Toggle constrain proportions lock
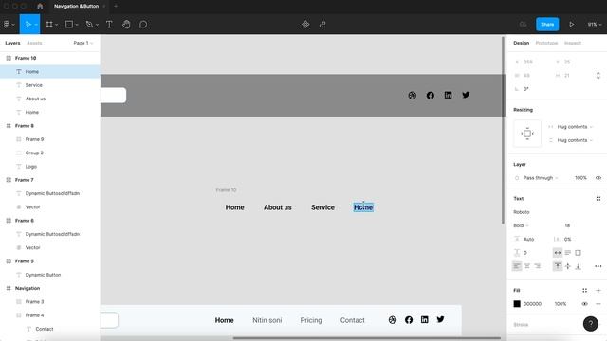Viewport: 607px width, 341px height. [598, 76]
